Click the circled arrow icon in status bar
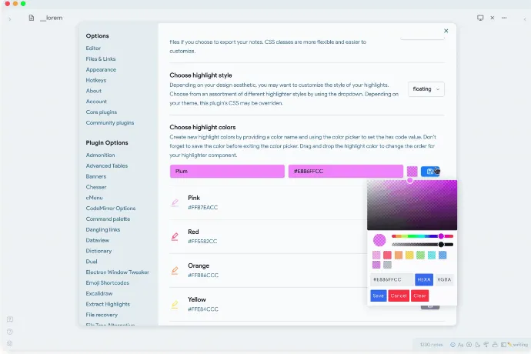The width and height of the screenshot is (531, 354). pos(469,345)
